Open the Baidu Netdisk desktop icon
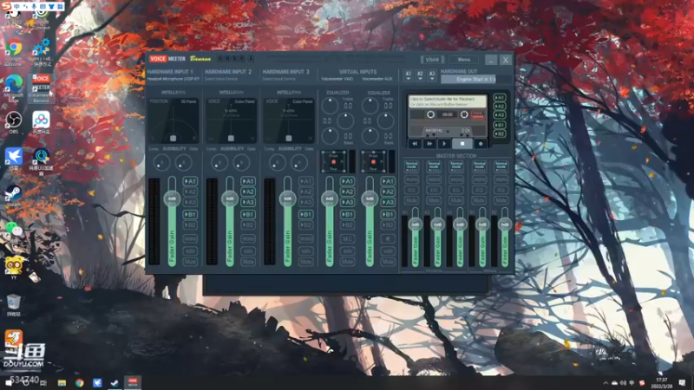Image resolution: width=694 pixels, height=390 pixels. coord(41,122)
